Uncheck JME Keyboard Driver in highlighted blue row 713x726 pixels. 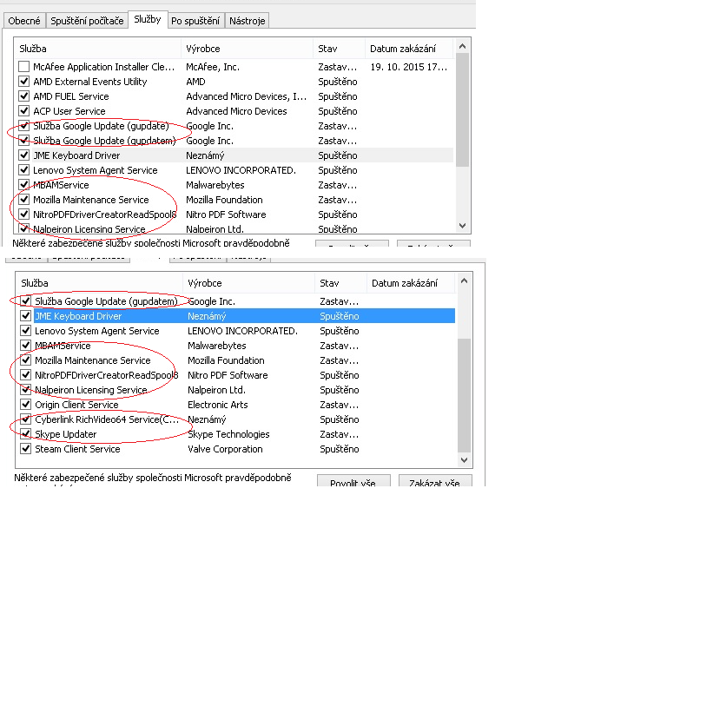coord(26,316)
